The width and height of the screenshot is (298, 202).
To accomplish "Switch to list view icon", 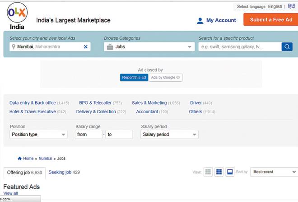I will click(x=208, y=172).
